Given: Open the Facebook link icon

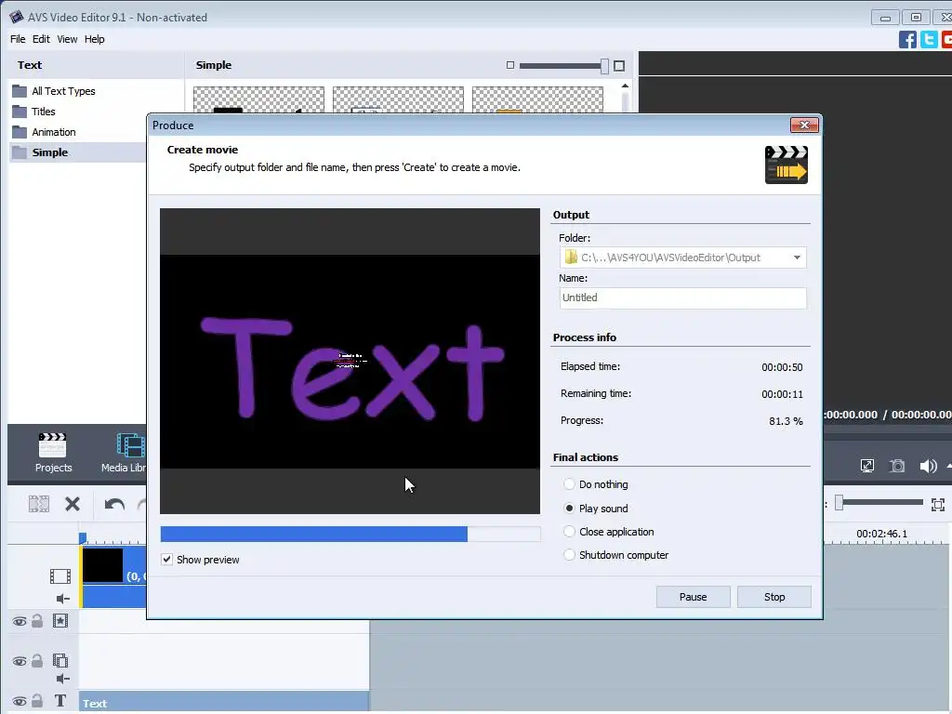Looking at the screenshot, I should click(x=907, y=39).
